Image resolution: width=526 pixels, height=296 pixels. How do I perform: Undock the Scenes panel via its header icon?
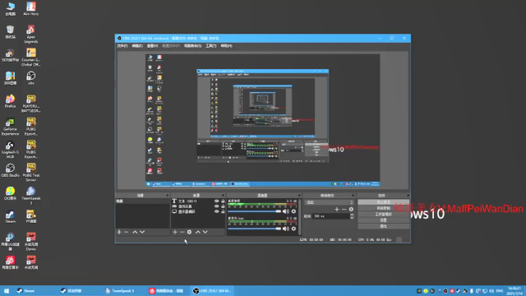[x=168, y=196]
